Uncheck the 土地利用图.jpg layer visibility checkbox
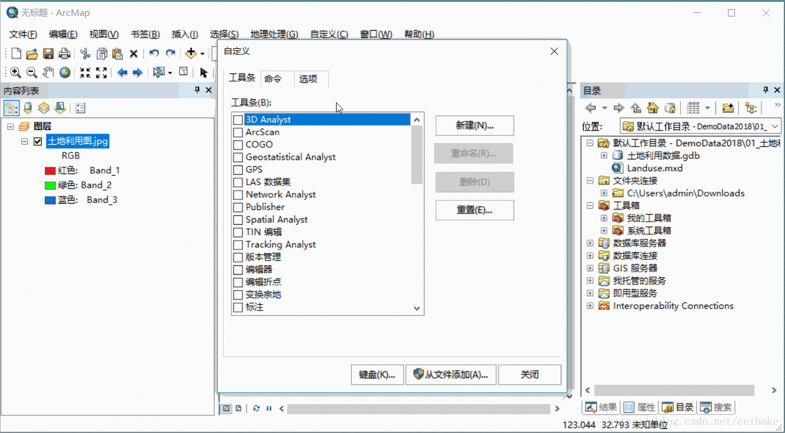This screenshot has height=433, width=785. [38, 141]
